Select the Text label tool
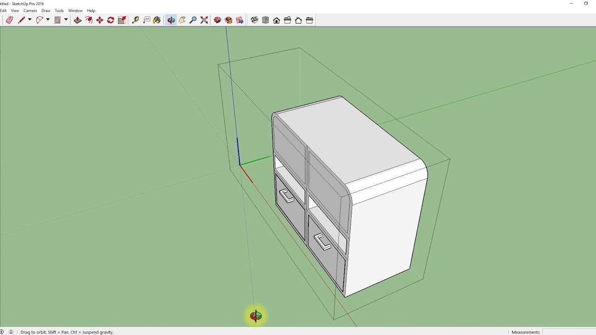The height and width of the screenshot is (335, 596). click(147, 20)
